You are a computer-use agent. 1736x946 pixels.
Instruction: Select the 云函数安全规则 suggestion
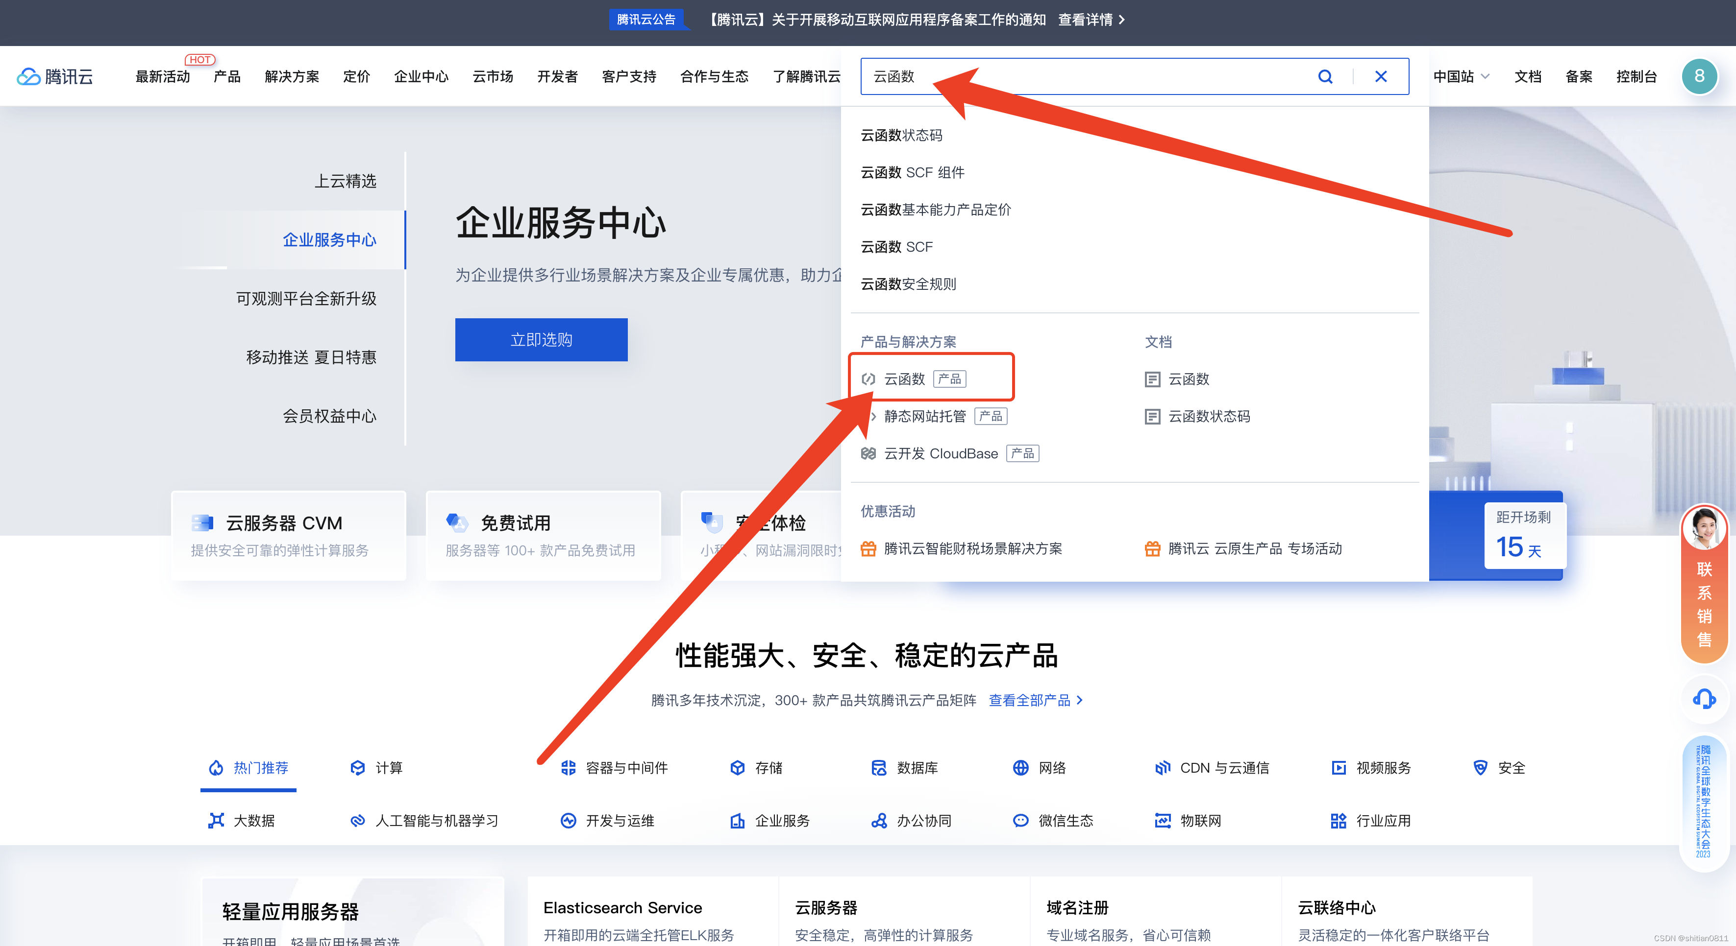tap(908, 284)
